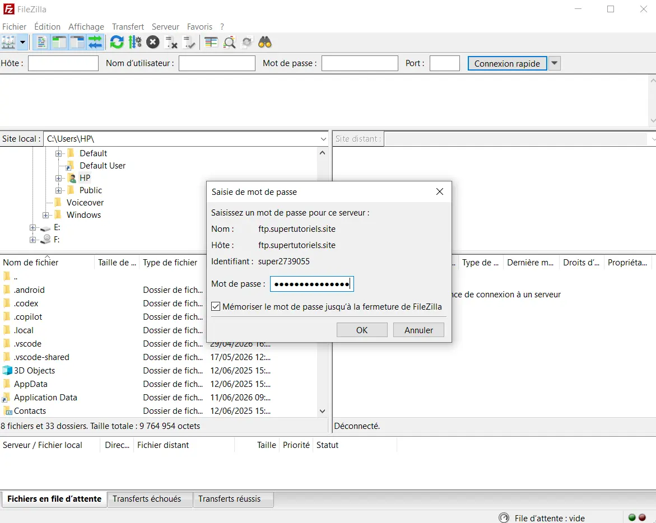656x523 pixels.
Task: Close the Saisie de mot de passe dialog
Action: pos(439,192)
